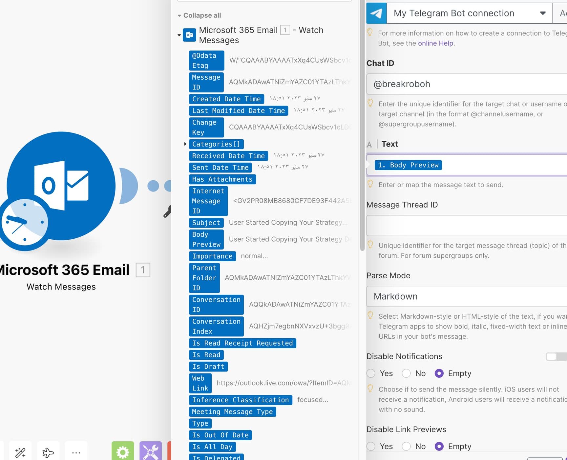Insert the Is Read variable pill
The image size is (567, 460).
[206, 355]
